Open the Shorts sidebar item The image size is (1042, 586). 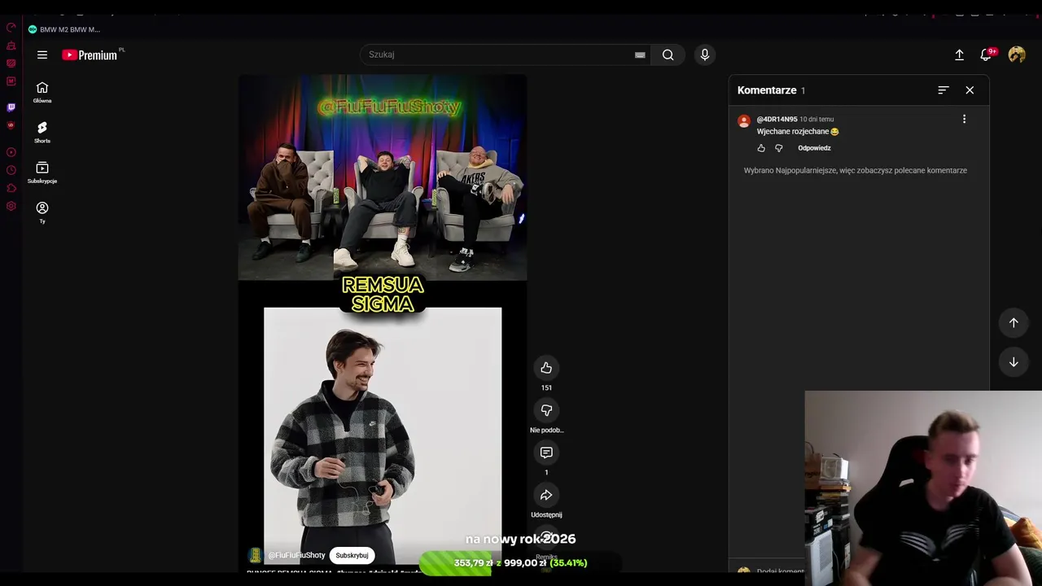pyautogui.click(x=42, y=133)
